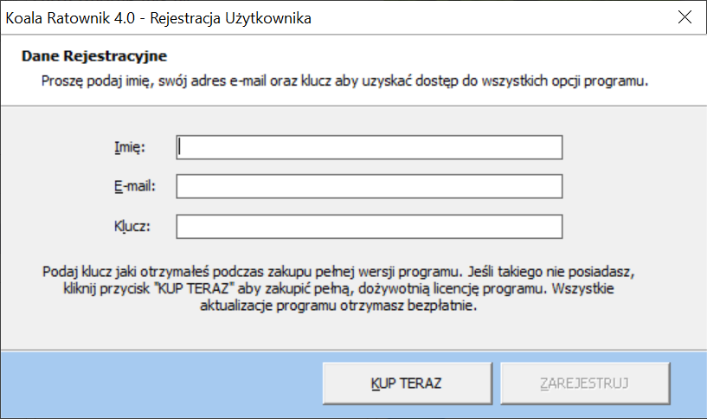707x419 pixels.
Task: Click the 'Proszę podaj imię' instruction text
Action: click(x=344, y=81)
